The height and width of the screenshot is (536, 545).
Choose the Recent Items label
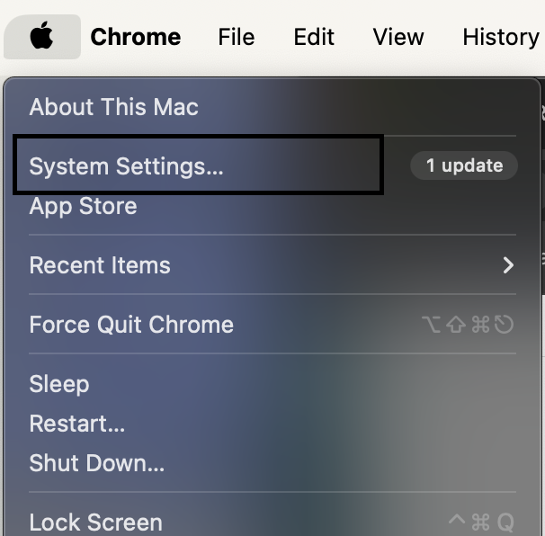[100, 265]
